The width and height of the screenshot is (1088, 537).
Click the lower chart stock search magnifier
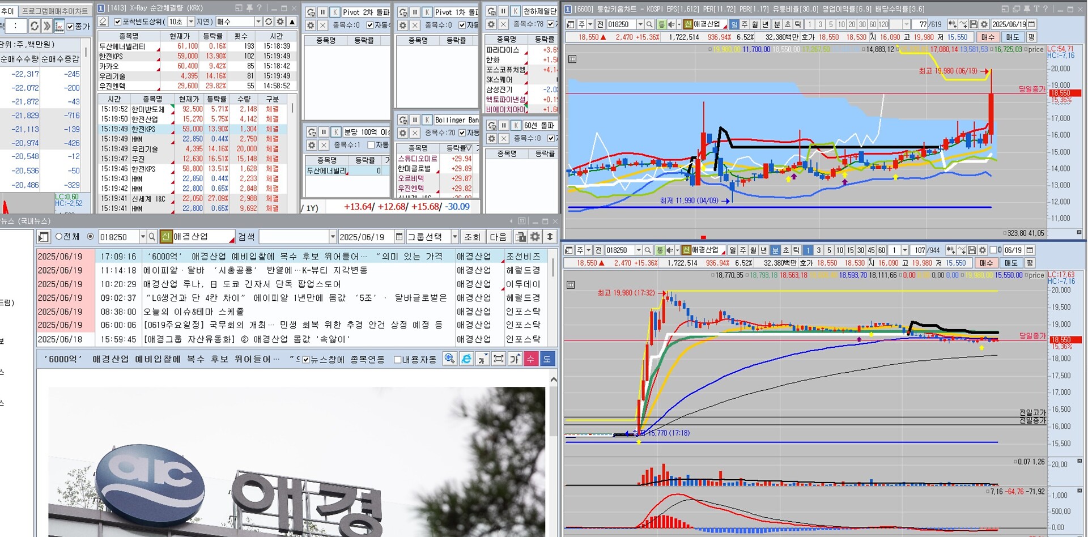(x=648, y=250)
